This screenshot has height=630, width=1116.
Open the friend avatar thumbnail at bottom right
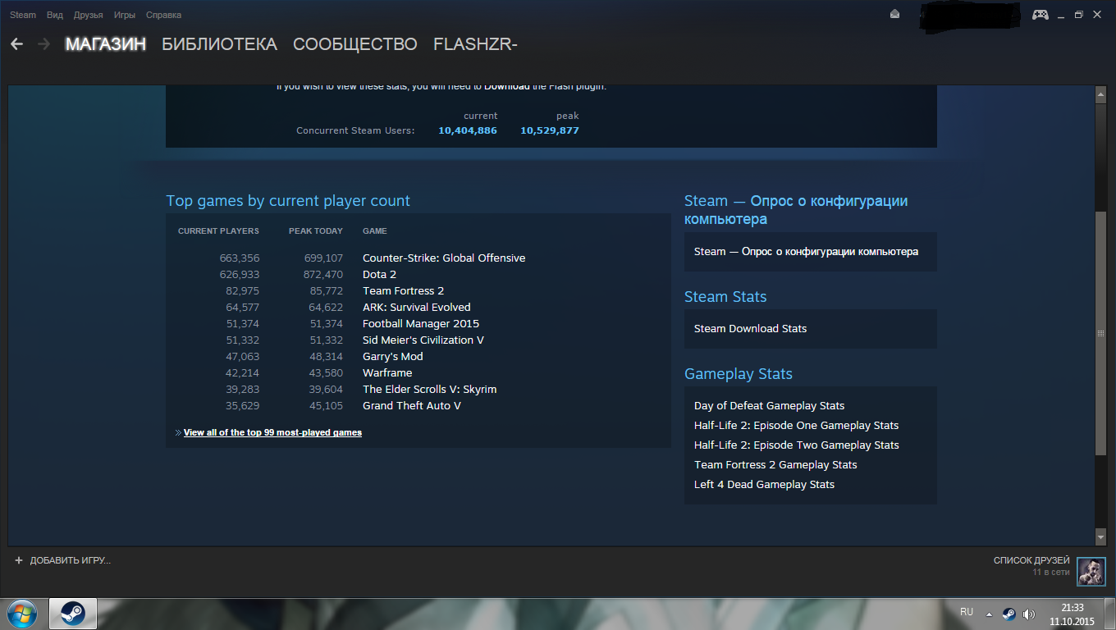click(1091, 572)
